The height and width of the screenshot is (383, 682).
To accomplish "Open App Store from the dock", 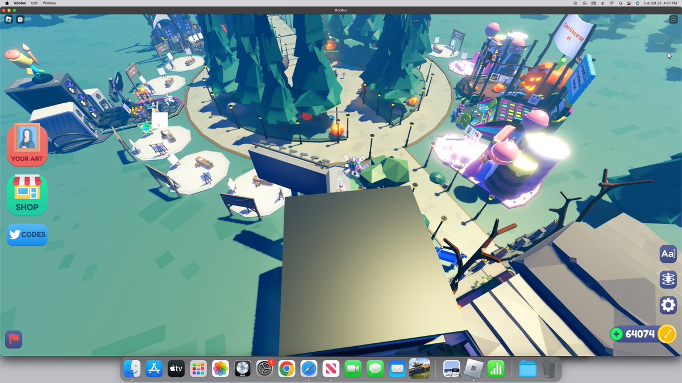I will coord(154,369).
